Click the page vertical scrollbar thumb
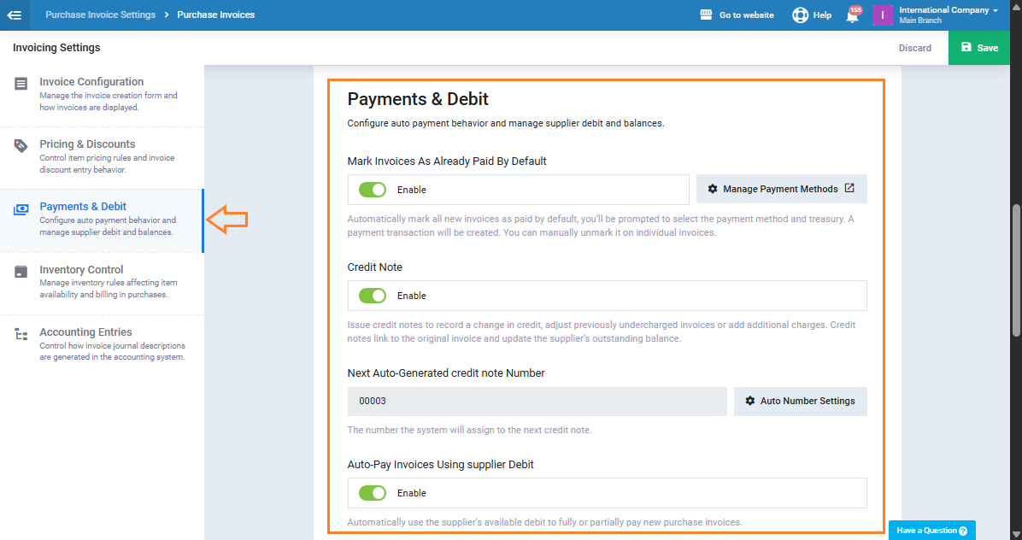 click(1016, 270)
